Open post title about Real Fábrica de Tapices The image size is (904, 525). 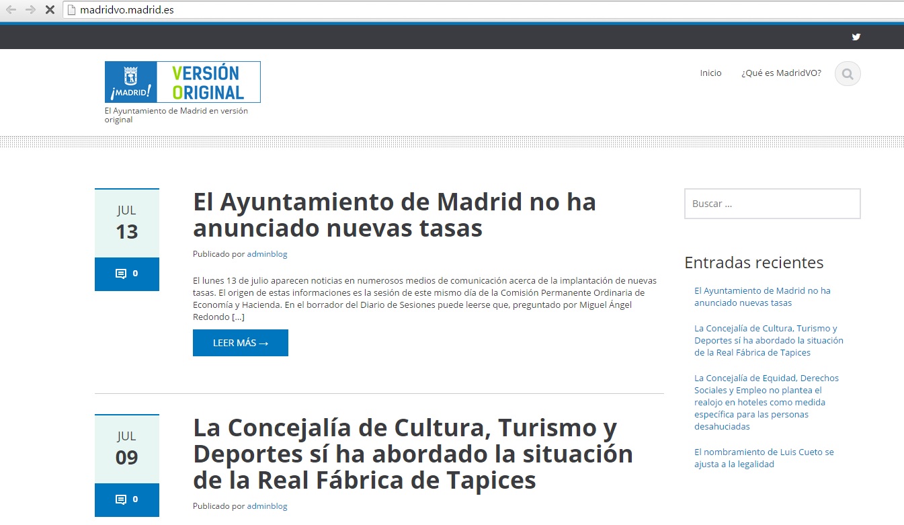(x=413, y=454)
